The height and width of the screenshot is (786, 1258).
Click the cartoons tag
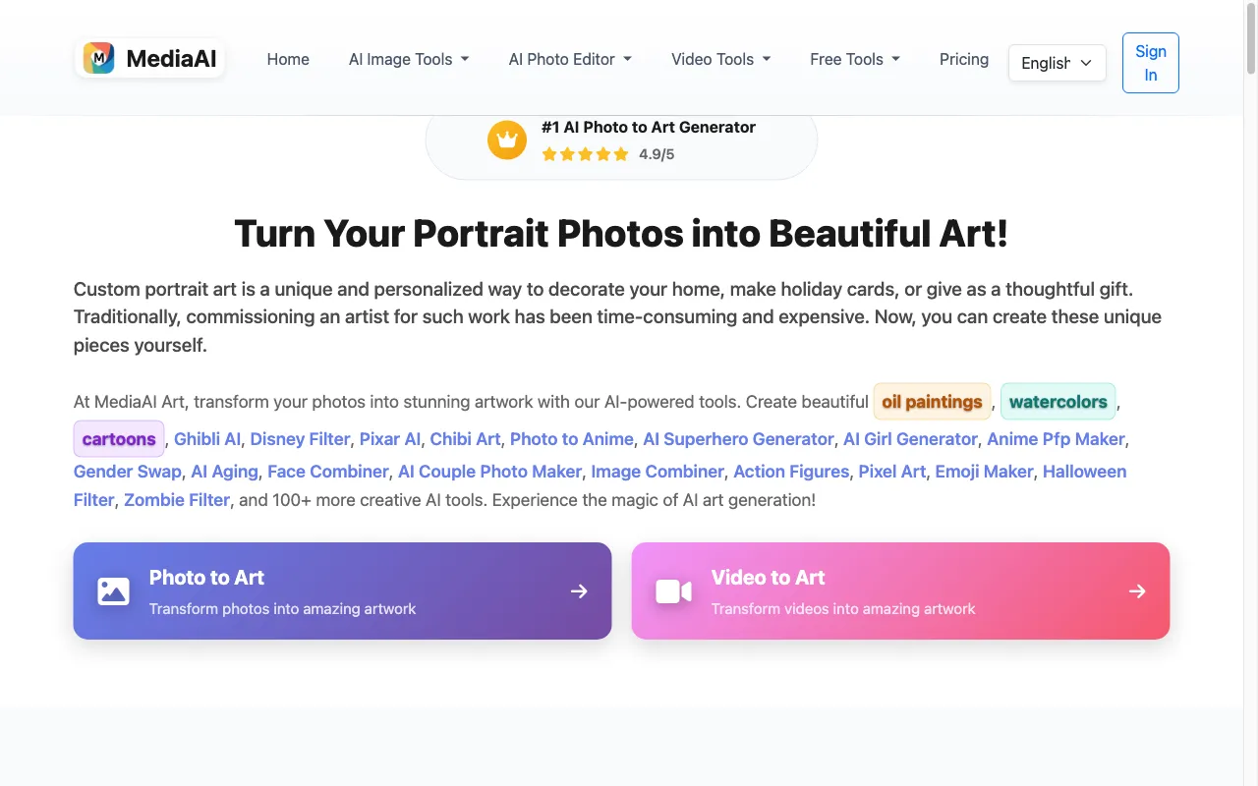coord(119,438)
